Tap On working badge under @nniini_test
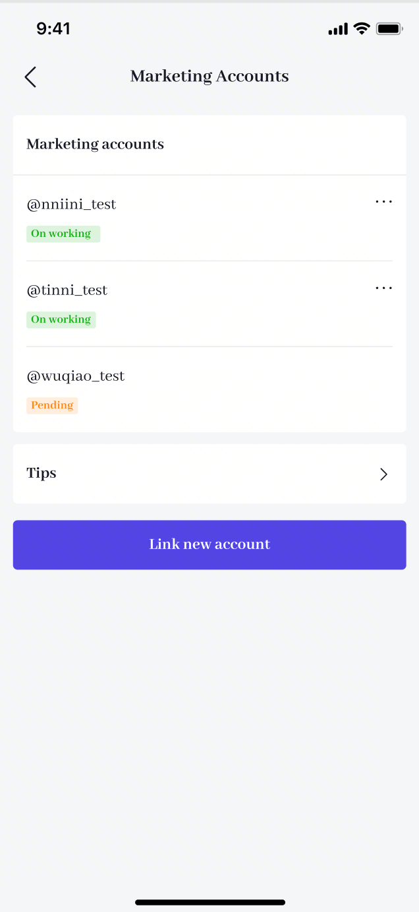 63,234
